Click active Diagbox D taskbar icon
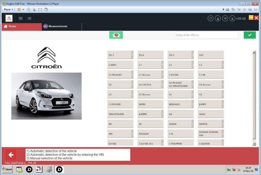 59,169
